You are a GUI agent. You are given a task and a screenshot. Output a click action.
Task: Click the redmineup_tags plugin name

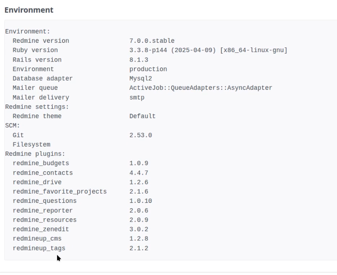pos(39,248)
